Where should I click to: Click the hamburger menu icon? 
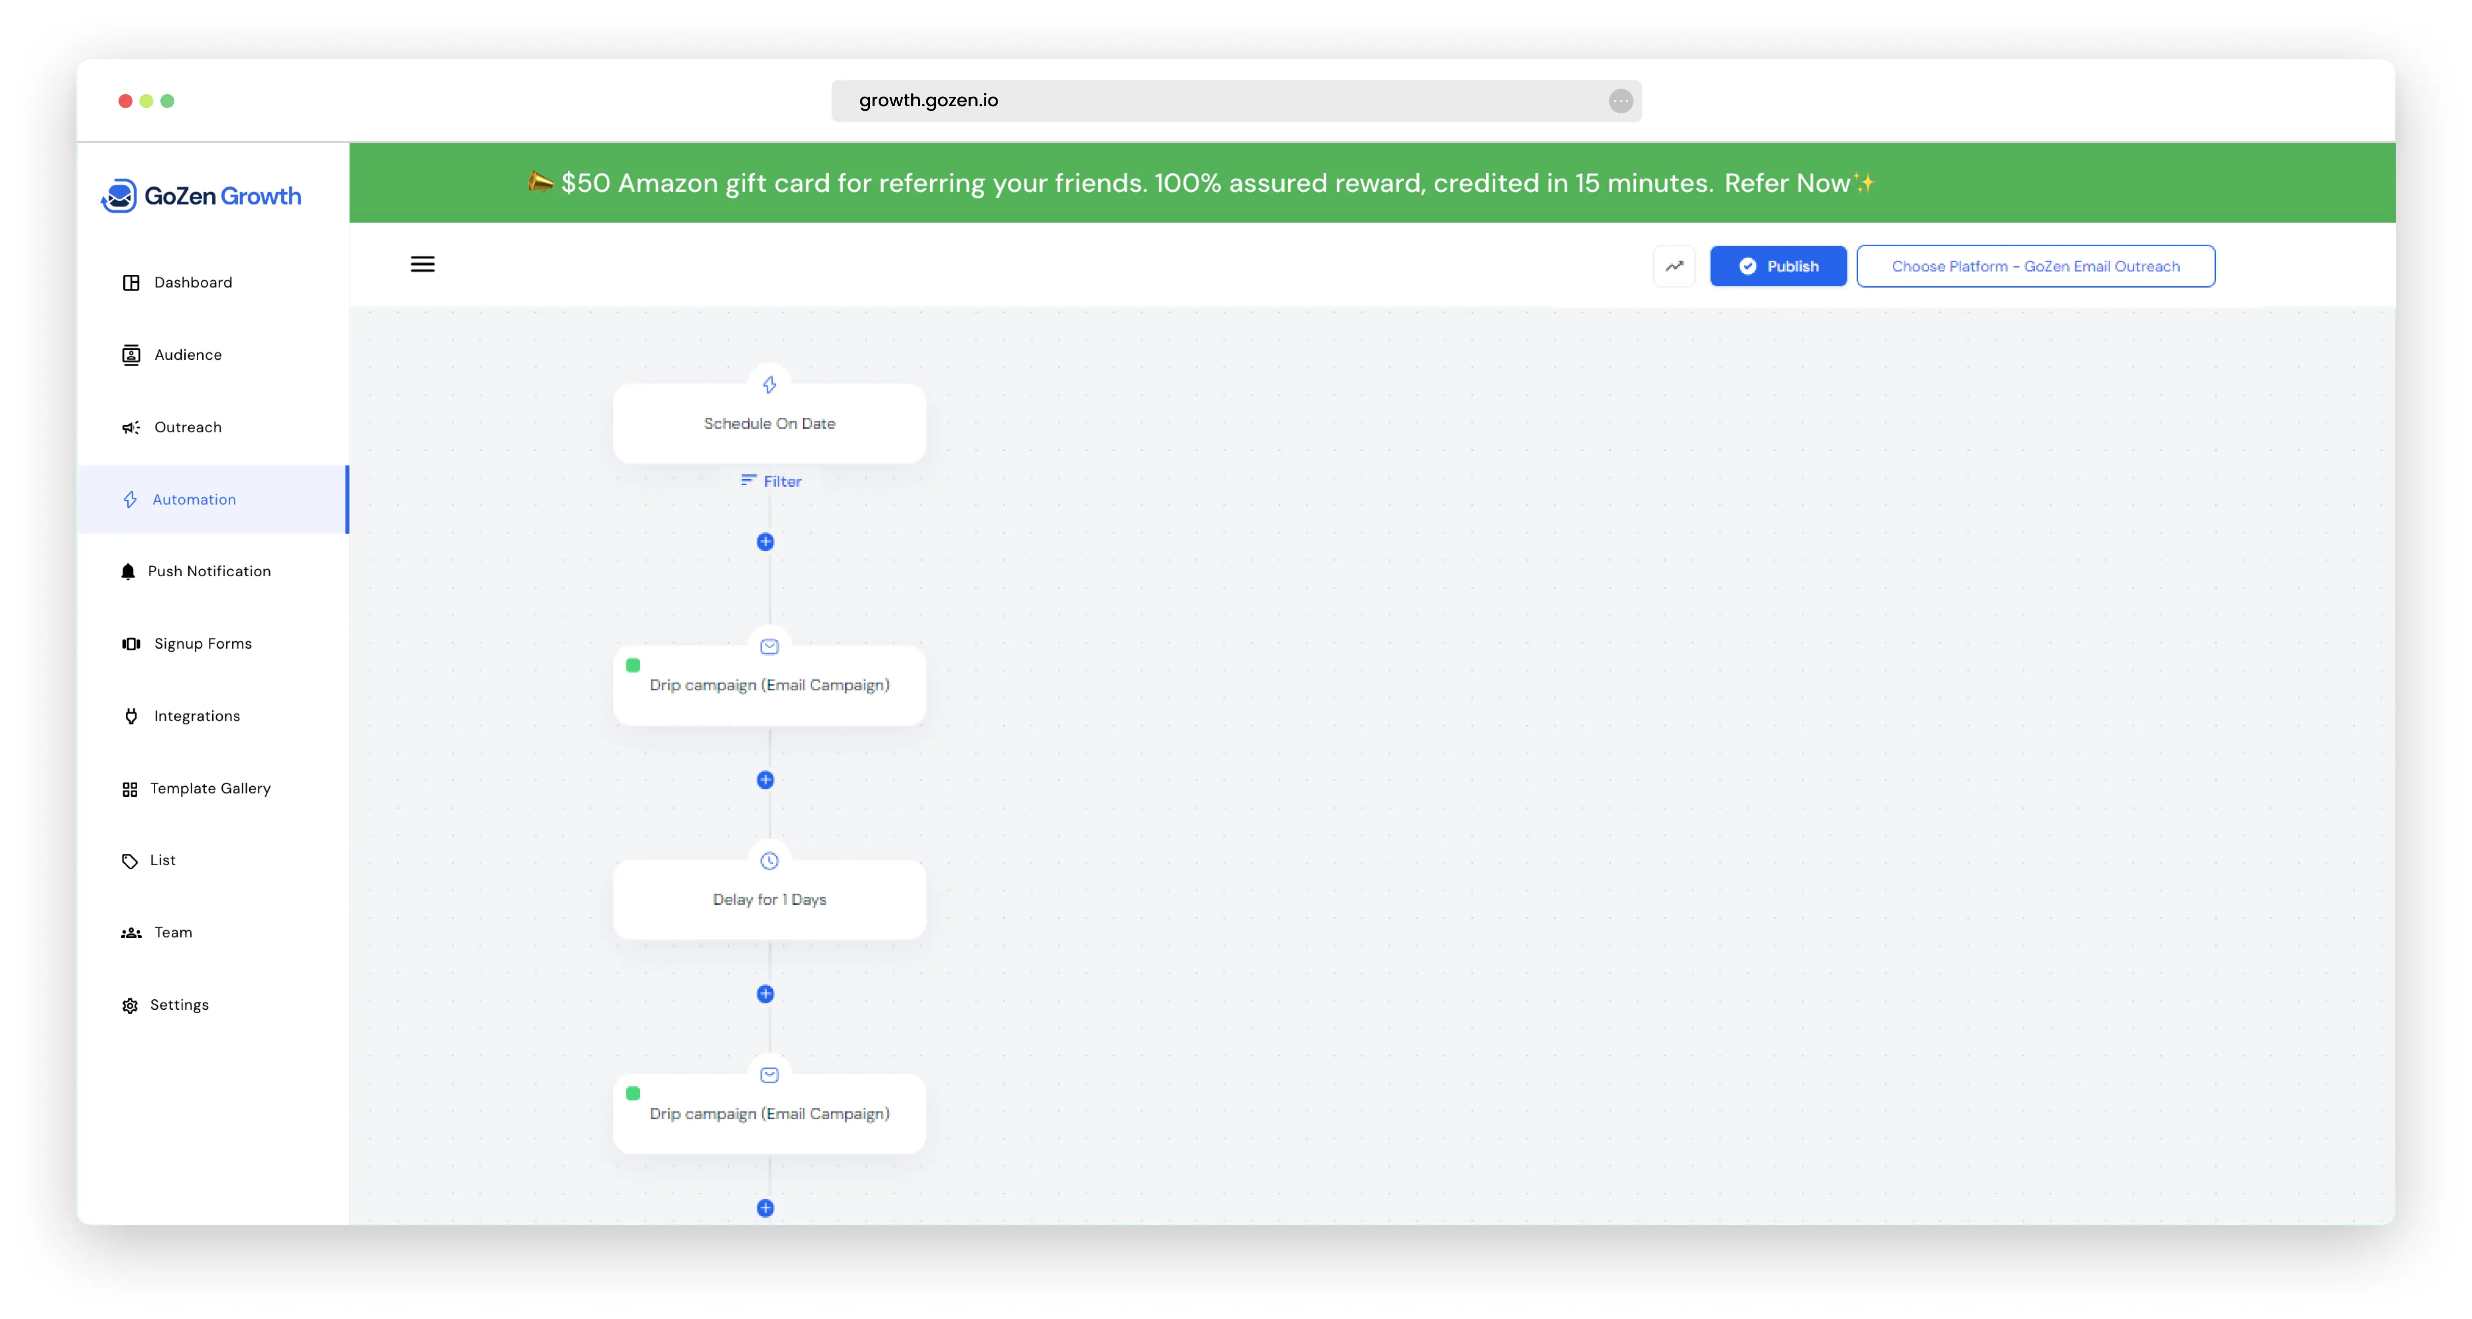pos(422,264)
